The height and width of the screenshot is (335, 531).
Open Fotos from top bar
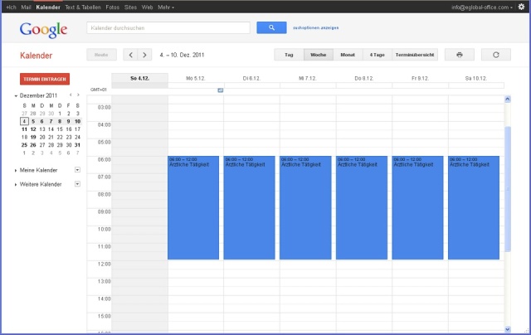pyautogui.click(x=113, y=7)
